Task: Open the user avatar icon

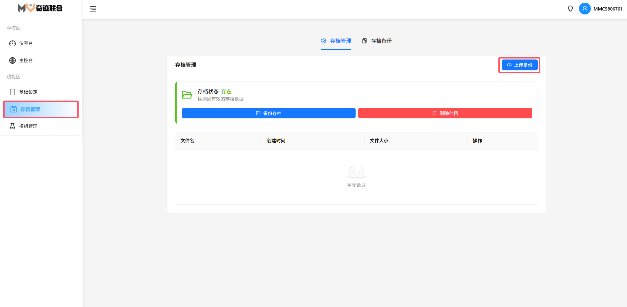Action: point(585,9)
